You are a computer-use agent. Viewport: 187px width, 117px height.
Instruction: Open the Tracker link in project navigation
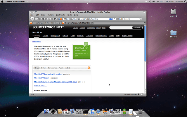coord(46,36)
